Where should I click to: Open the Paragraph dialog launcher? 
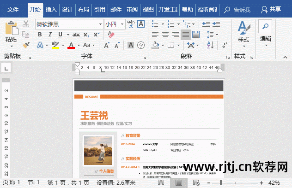[228, 58]
